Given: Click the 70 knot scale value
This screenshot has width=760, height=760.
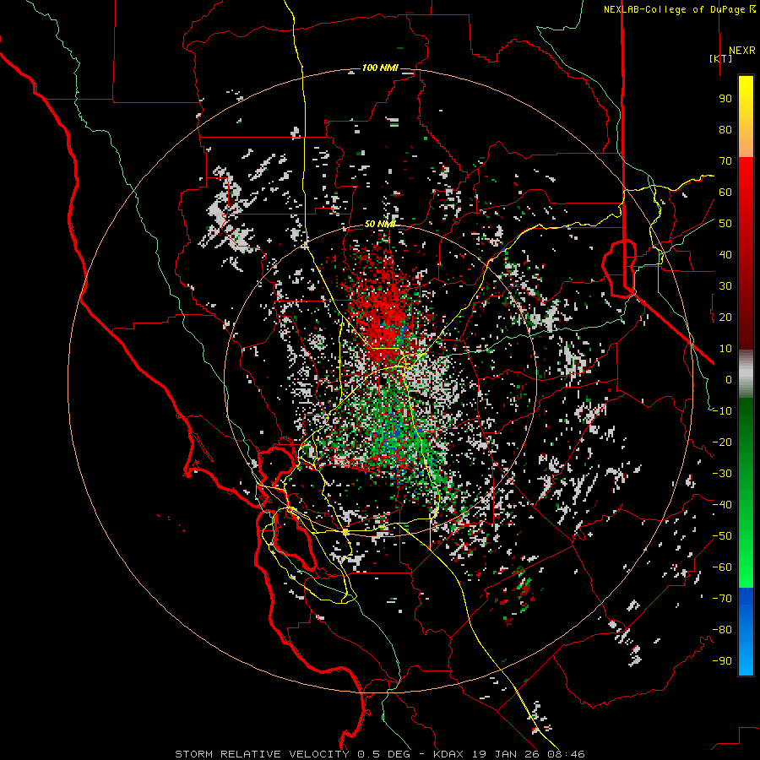Looking at the screenshot, I should pos(725,161).
